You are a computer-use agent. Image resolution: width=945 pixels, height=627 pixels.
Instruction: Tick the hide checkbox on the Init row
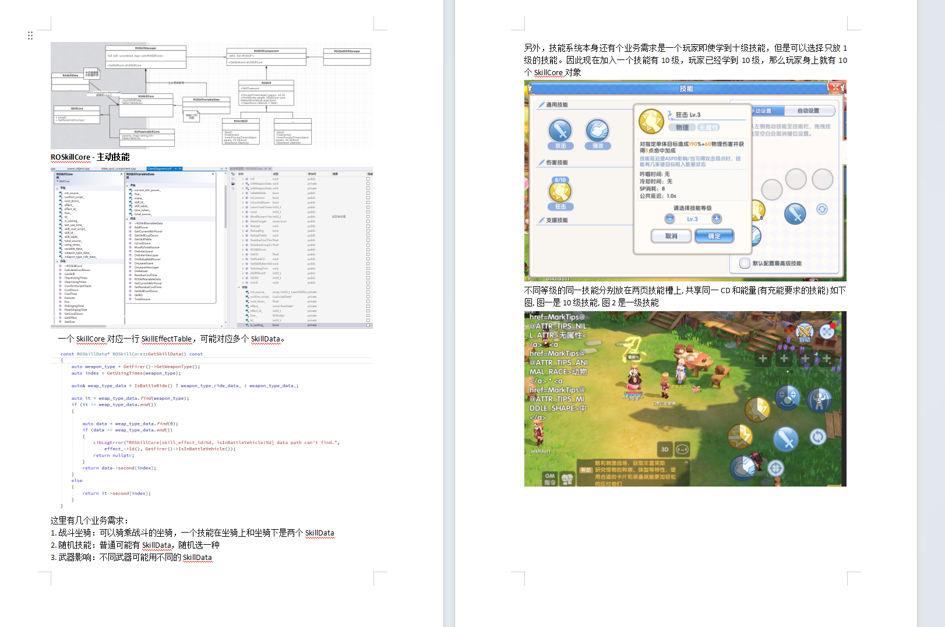point(368,179)
